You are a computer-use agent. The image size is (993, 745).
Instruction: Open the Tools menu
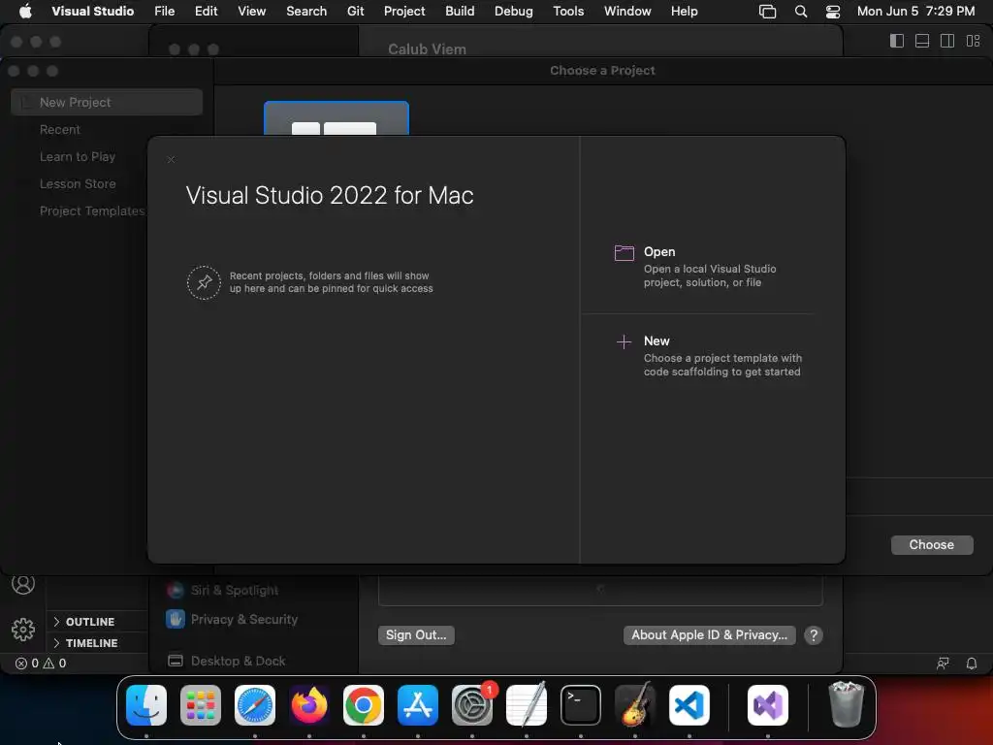click(x=568, y=12)
